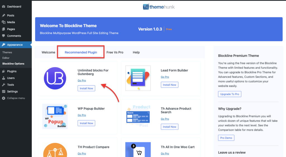286x157 pixels.
Task: Select the Appearance menu item
Action: tap(16, 45)
